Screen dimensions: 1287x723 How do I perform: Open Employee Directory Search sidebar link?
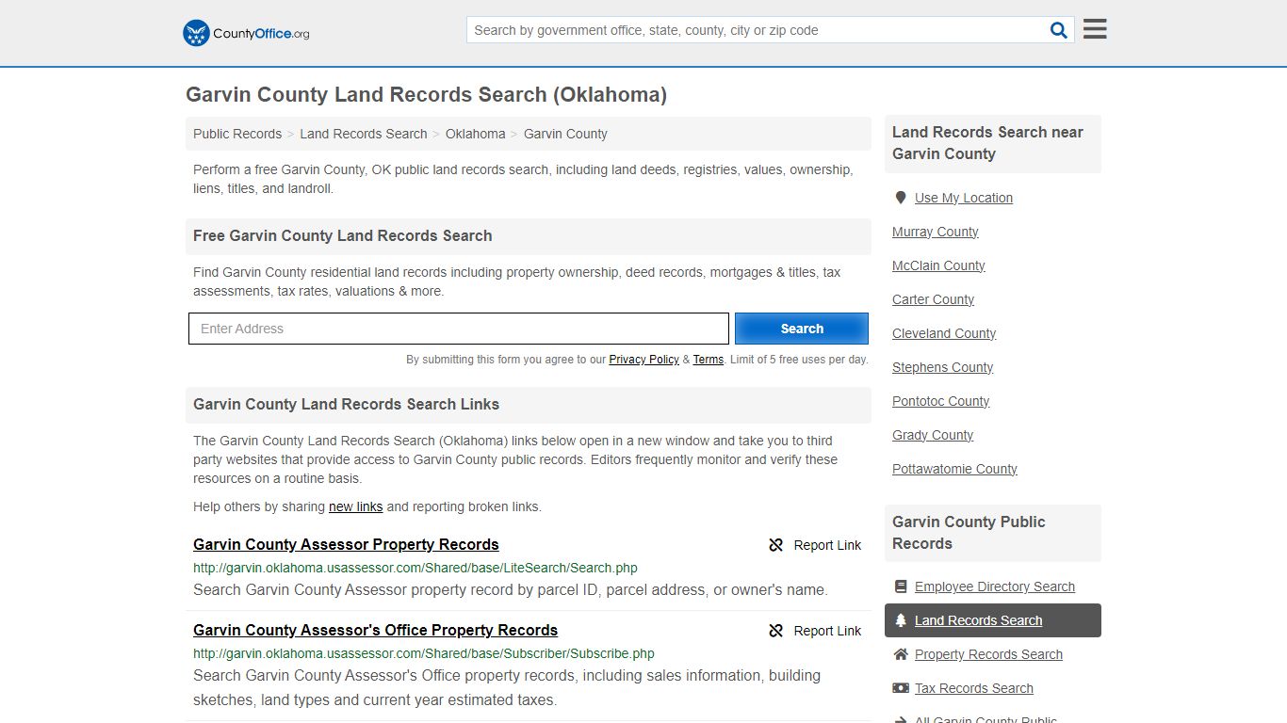[x=995, y=586]
